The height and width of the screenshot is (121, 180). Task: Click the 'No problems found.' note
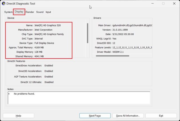(x=24, y=94)
